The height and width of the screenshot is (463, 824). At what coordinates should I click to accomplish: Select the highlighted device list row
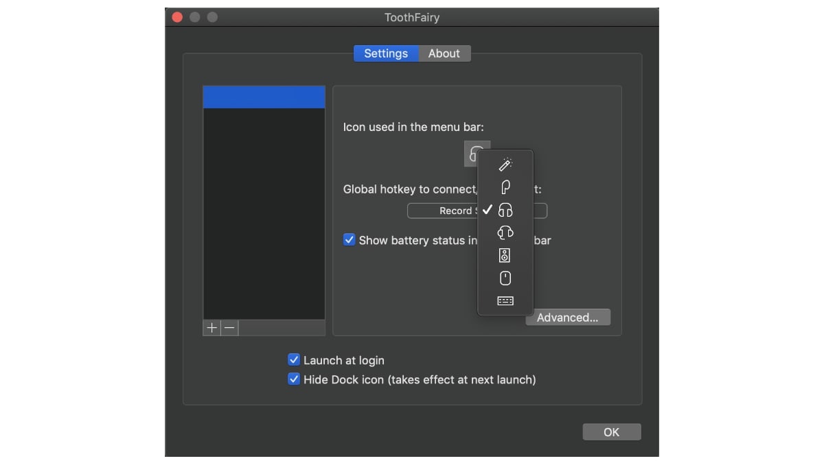coord(264,97)
